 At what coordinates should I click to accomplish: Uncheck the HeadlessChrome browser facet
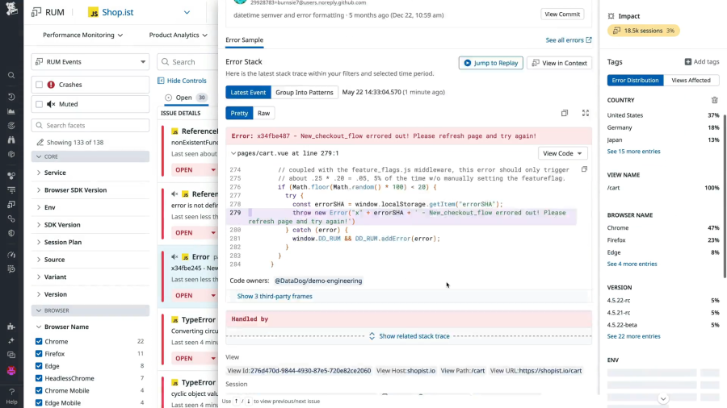39,378
